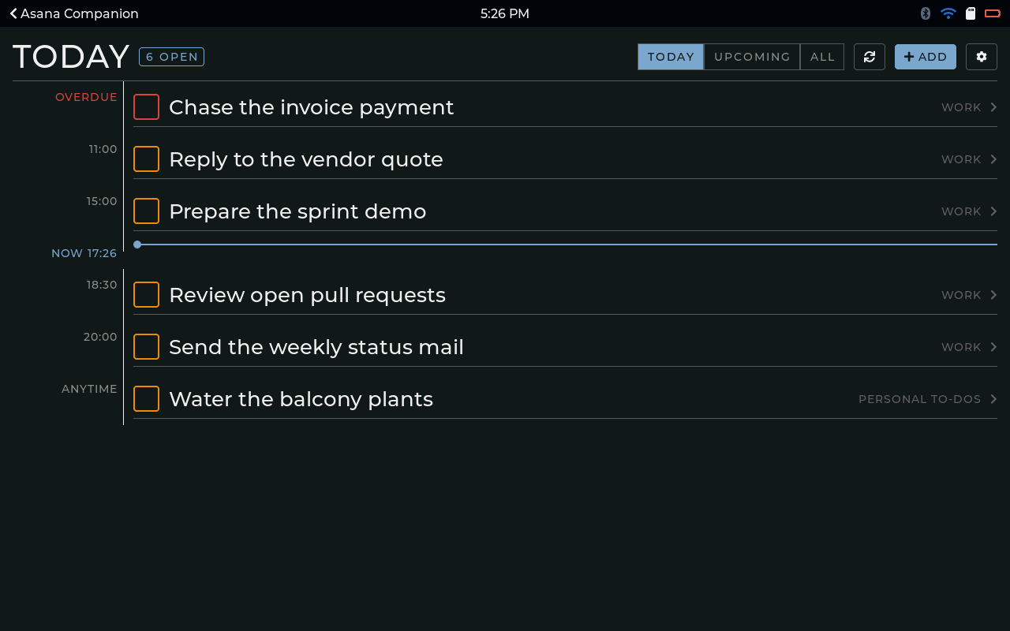1010x631 pixels.
Task: Open Water the balcony plants title
Action: (x=301, y=399)
